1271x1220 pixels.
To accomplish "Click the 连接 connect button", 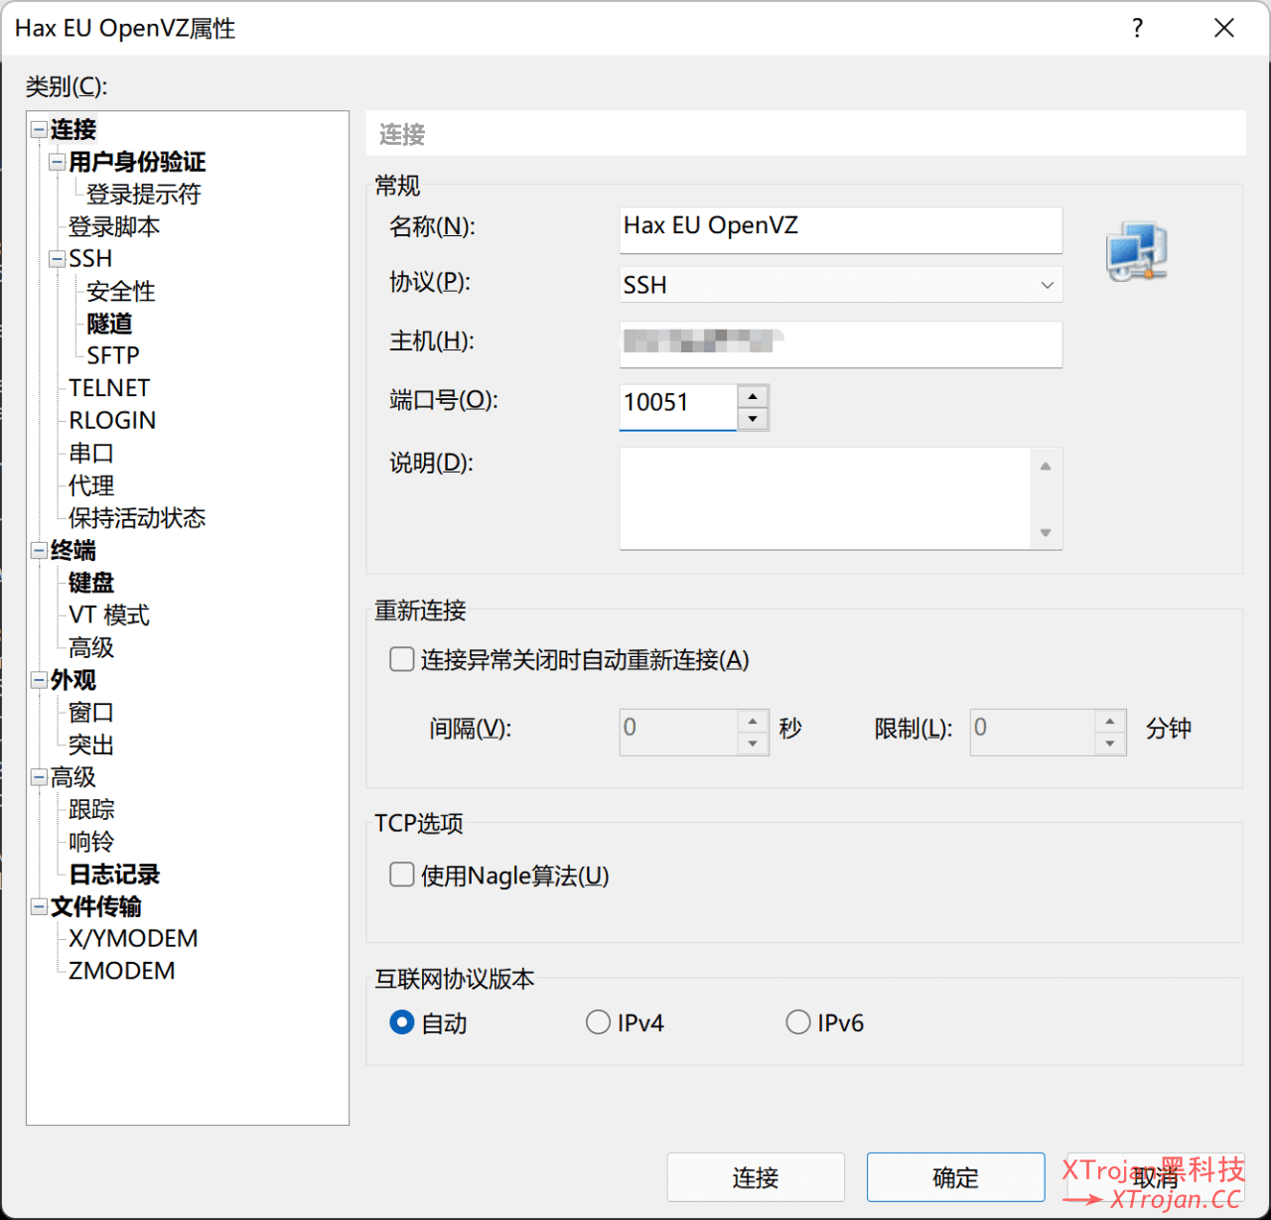I will pos(755,1177).
